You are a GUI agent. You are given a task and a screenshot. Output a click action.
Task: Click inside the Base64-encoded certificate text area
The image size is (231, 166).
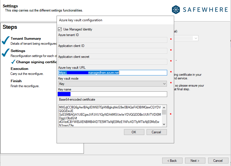click(110, 115)
